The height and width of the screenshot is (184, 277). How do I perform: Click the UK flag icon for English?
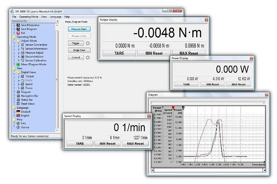point(18,116)
